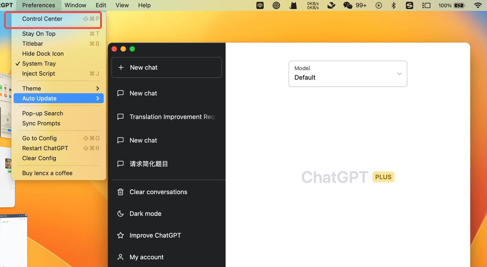Click the yellow minimize window button
The height and width of the screenshot is (267, 487).
tap(123, 49)
